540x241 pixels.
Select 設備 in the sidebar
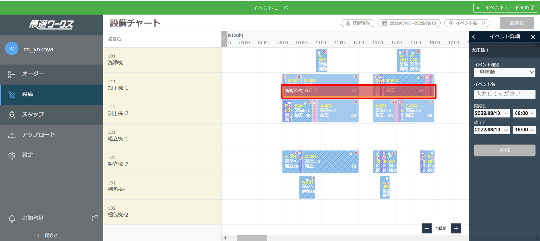click(51, 94)
